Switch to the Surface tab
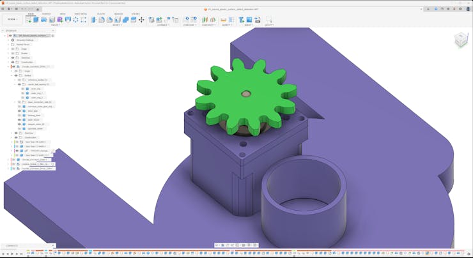 click(47, 13)
